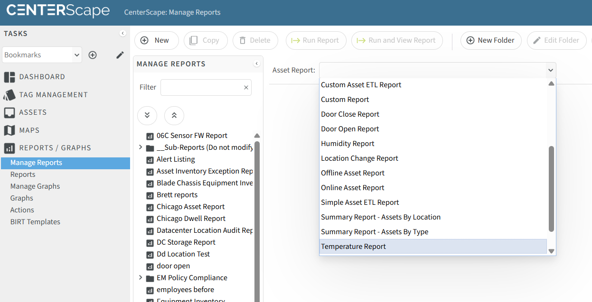Screen dimensions: 592x302
Task: Expand all tree nodes button
Action: pyautogui.click(x=147, y=115)
